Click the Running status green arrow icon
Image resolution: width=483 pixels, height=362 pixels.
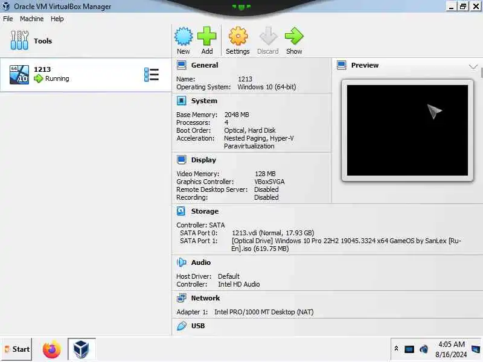pos(39,78)
